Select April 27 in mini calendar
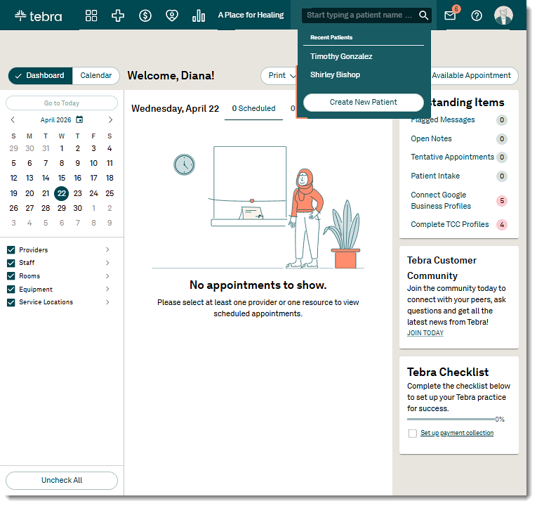Screen dimensions: 537x506 [29, 208]
